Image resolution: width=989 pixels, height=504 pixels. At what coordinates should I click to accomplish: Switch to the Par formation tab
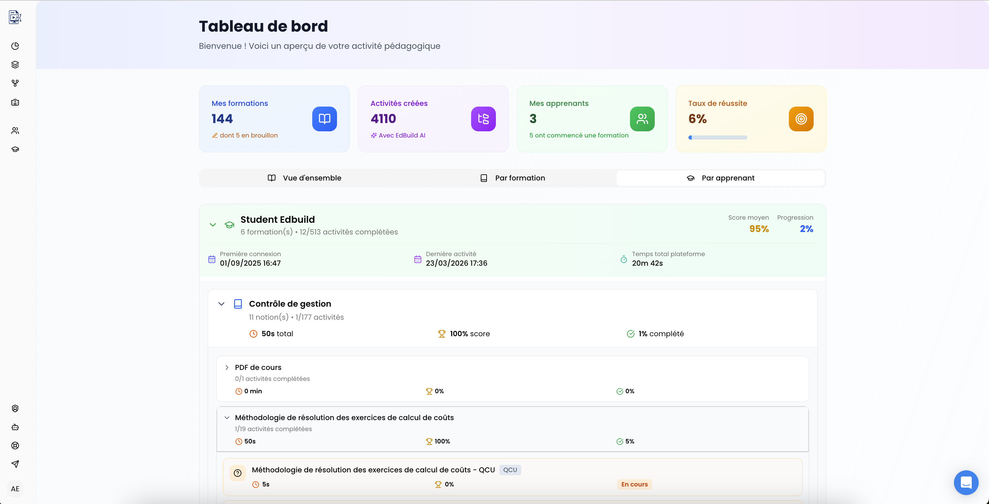coord(512,178)
